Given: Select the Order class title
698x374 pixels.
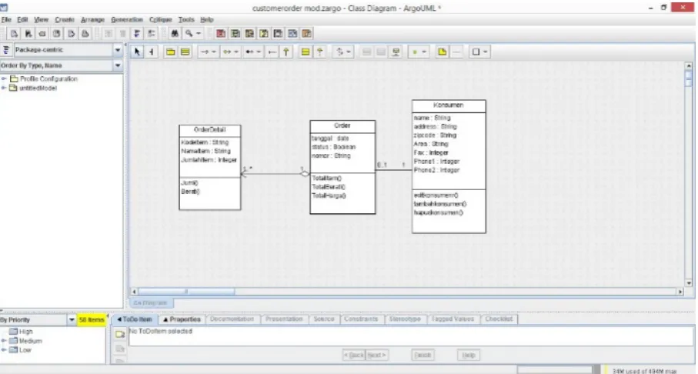Looking at the screenshot, I should click(342, 126).
